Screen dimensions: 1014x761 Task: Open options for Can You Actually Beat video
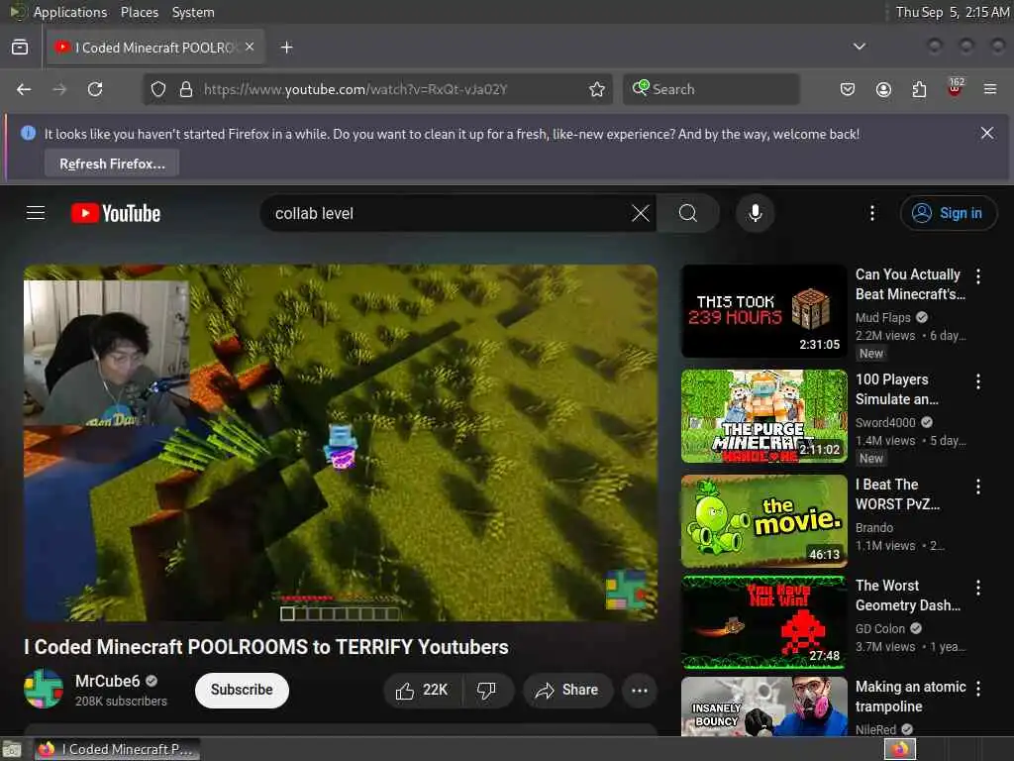977,277
